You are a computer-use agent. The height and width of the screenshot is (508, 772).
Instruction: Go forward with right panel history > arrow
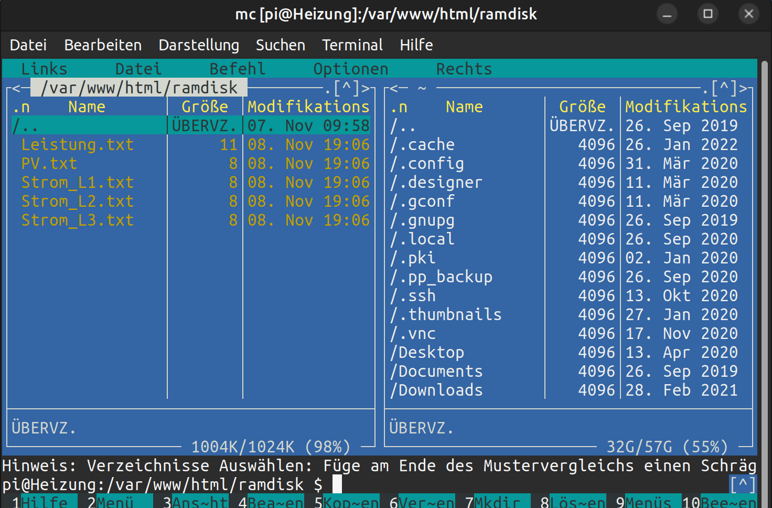coord(743,88)
